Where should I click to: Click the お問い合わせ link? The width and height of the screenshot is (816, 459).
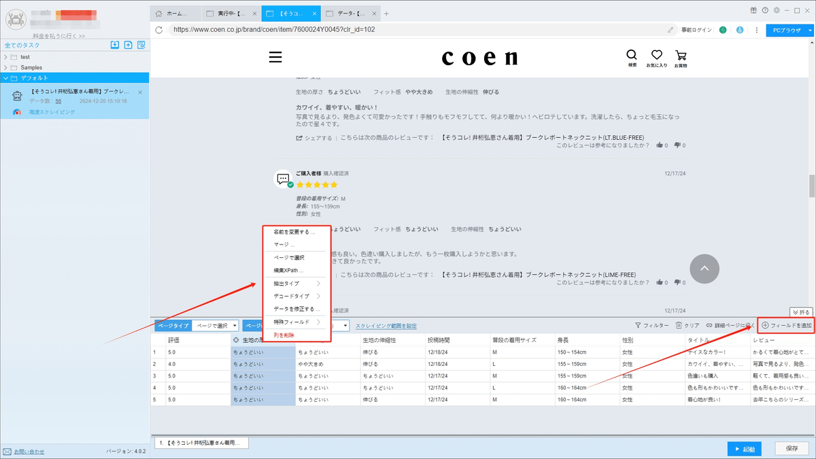[29, 452]
